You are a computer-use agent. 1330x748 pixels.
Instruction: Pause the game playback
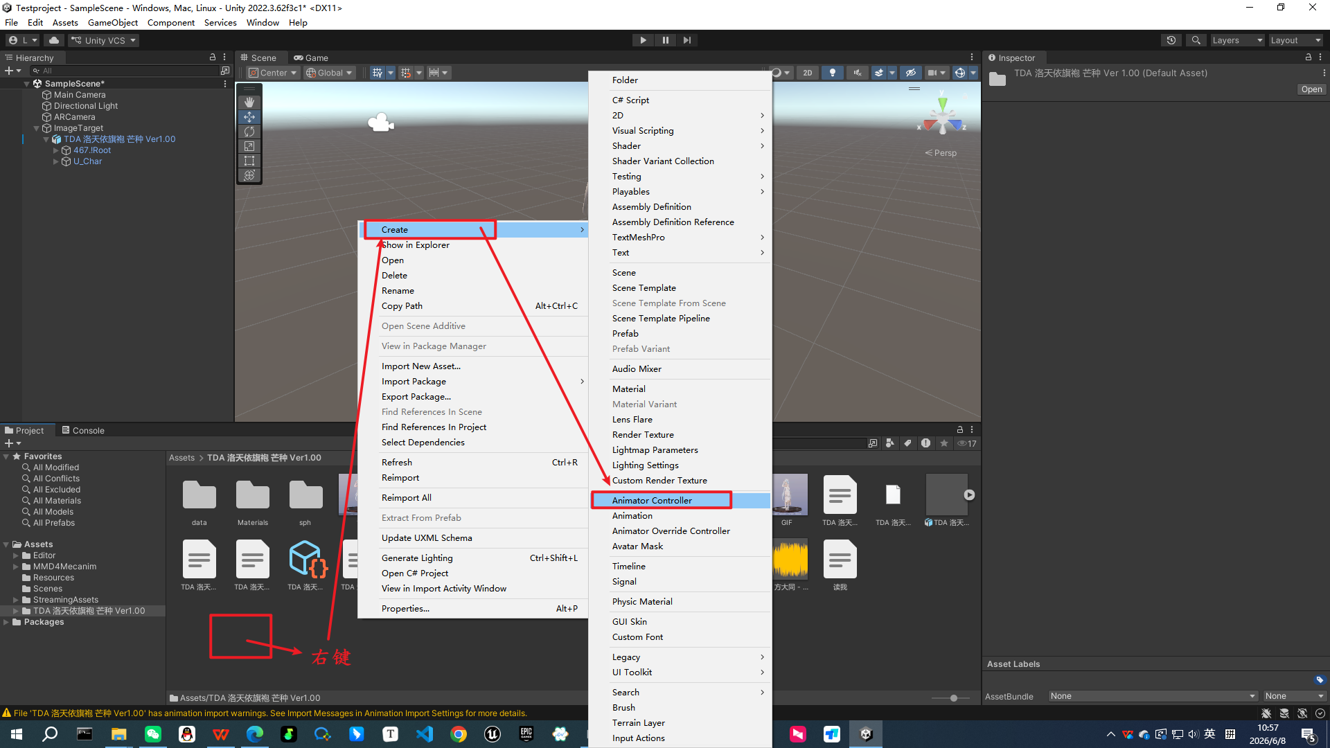(665, 40)
